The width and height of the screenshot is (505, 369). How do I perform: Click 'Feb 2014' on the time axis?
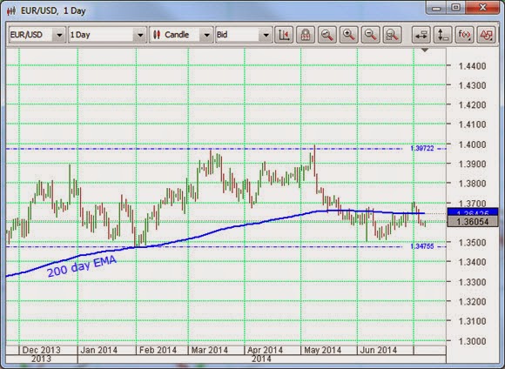[x=158, y=350]
